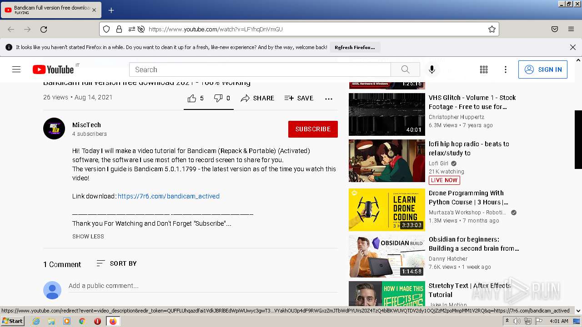Open the Sort By comments dropdown
Image resolution: width=582 pixels, height=327 pixels.
point(116,263)
